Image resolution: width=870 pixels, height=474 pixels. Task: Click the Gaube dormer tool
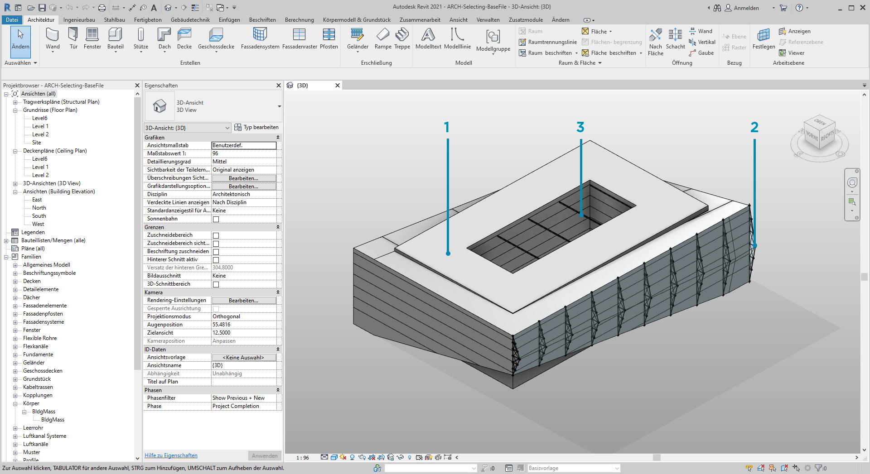701,53
